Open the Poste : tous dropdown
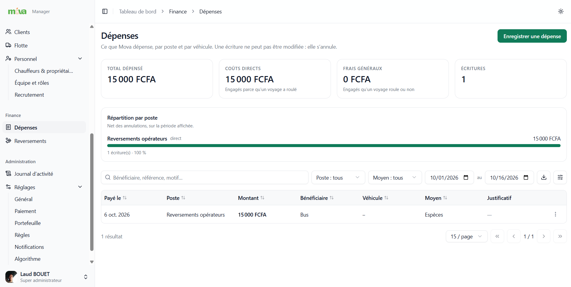The image size is (571, 287). pos(338,178)
